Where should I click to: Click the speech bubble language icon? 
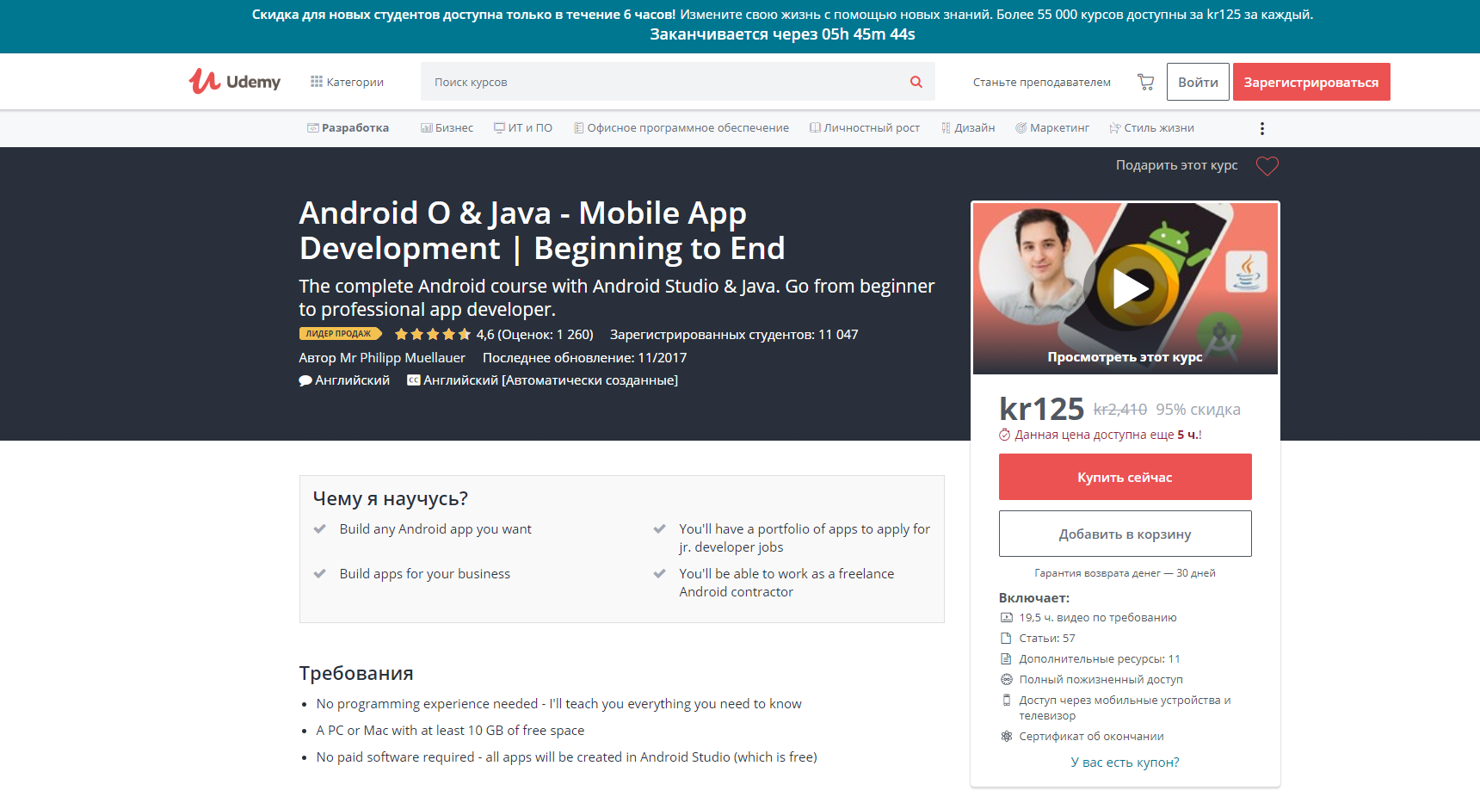tap(305, 381)
